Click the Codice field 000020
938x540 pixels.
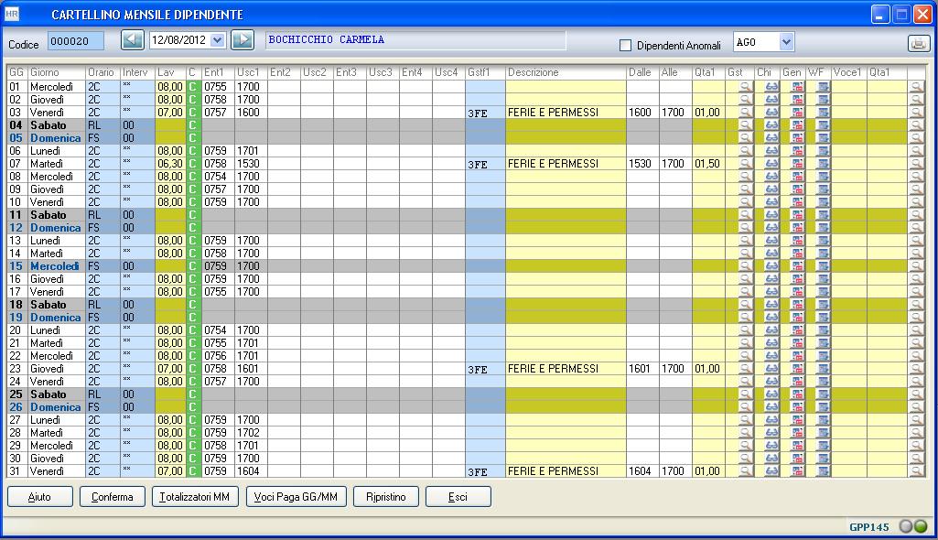[75, 41]
